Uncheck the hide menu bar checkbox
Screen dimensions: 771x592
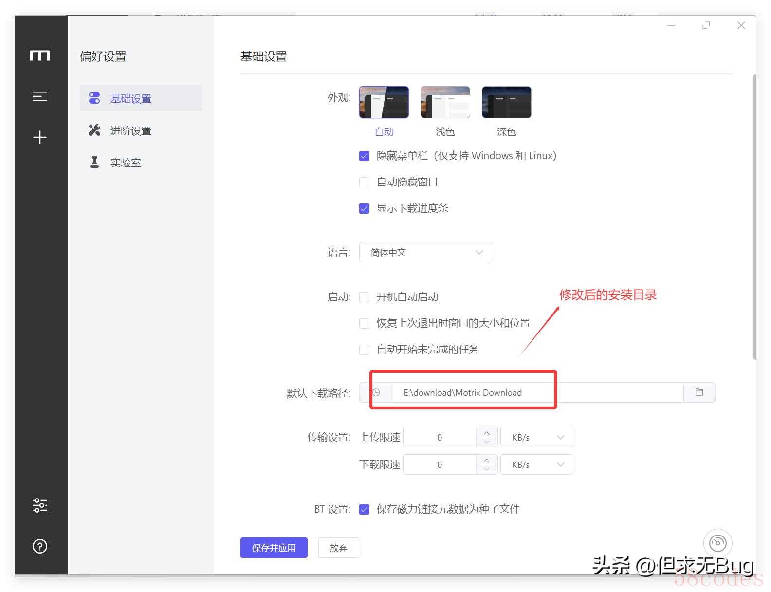pos(364,156)
